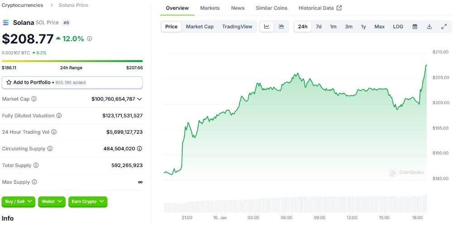
Task: Click the 24 Hour Trading Vol info icon
Action: 54,132
